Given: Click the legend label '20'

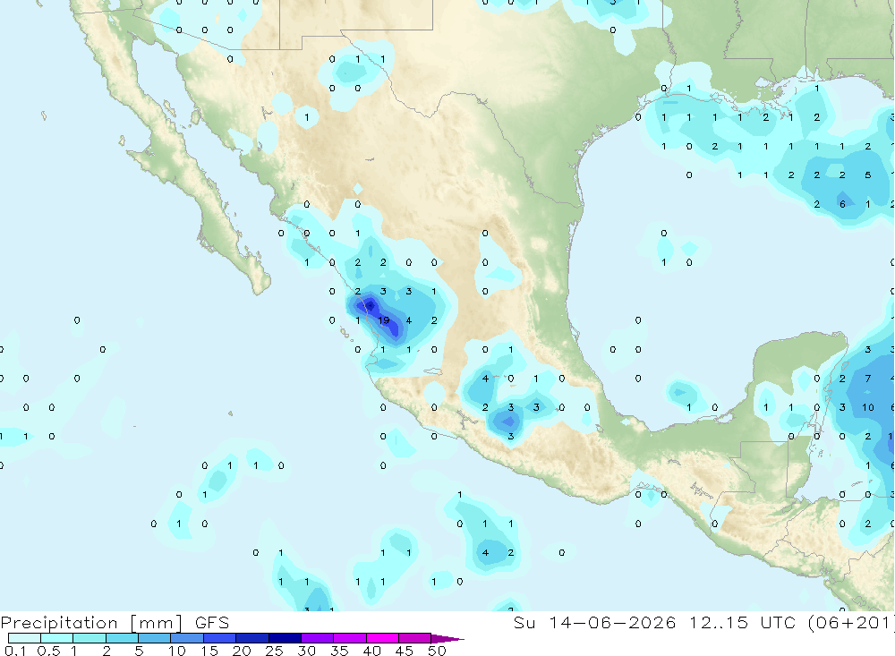Looking at the screenshot, I should tap(242, 651).
